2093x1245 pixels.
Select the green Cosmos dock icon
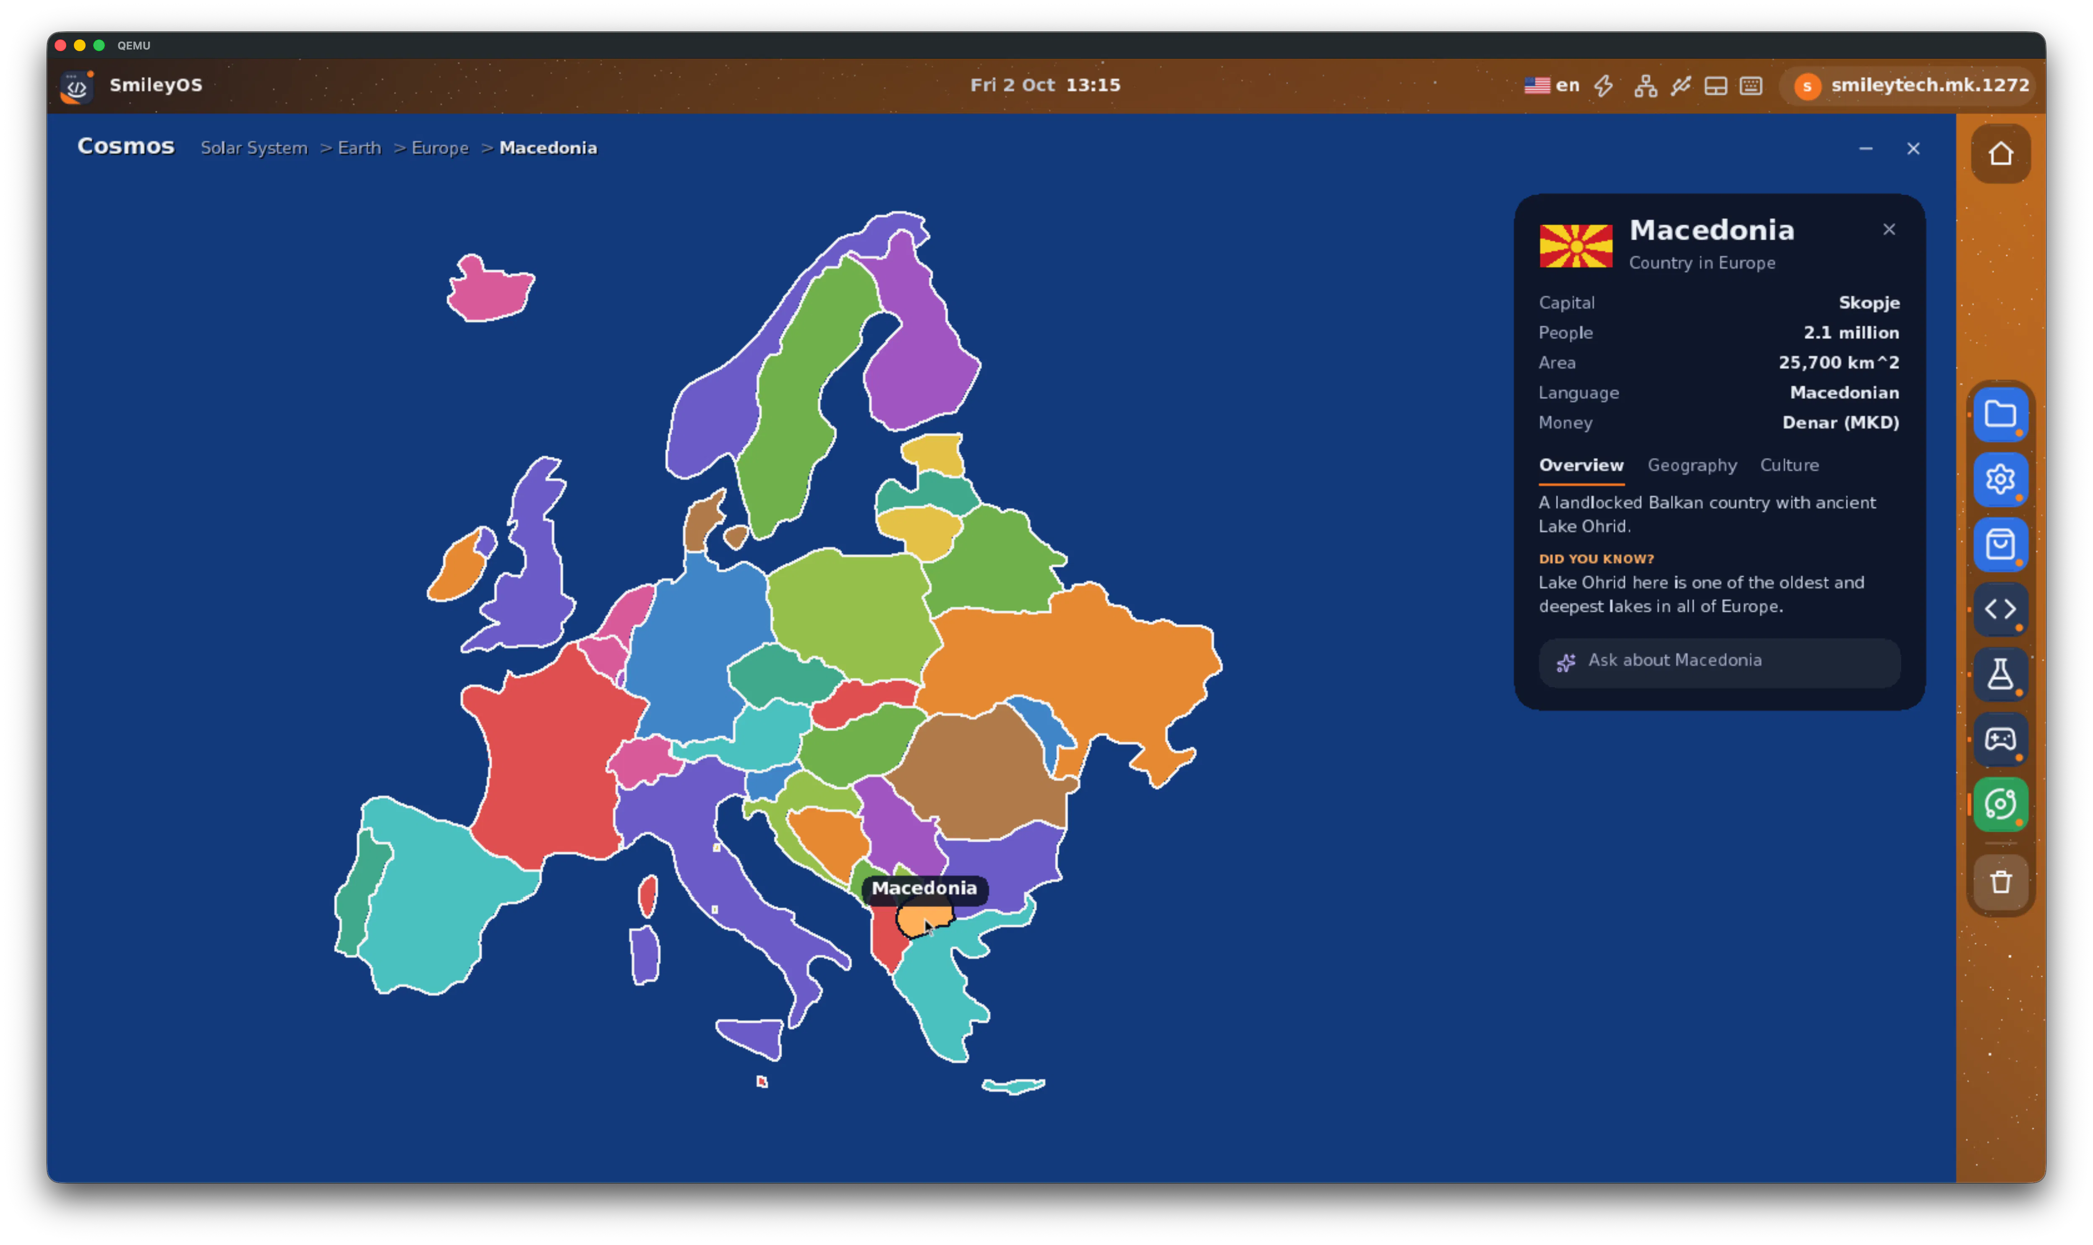[x=2001, y=805]
